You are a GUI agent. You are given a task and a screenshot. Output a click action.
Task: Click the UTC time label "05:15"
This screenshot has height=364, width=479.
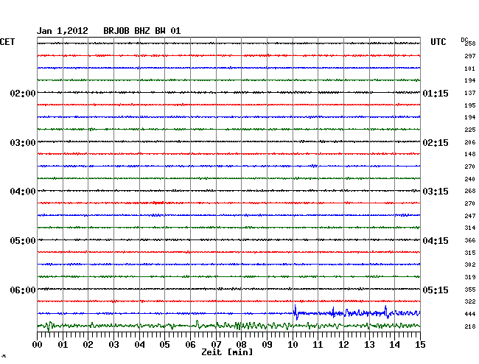point(436,290)
